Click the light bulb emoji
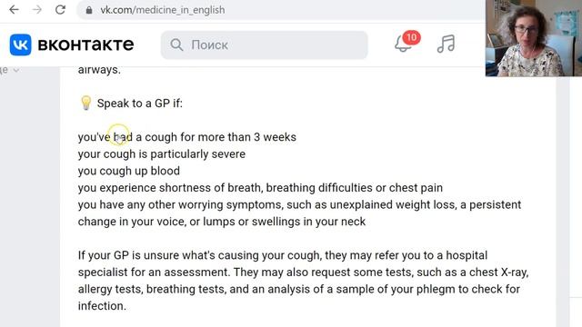Viewport: 582px width, 327px height. (x=85, y=103)
